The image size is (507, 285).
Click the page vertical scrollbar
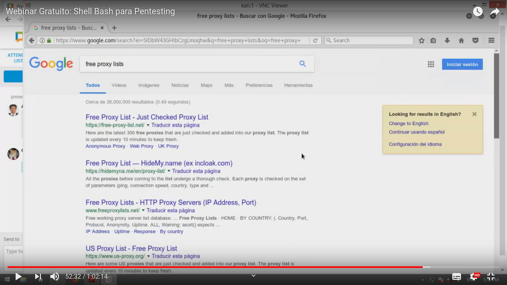(496, 96)
